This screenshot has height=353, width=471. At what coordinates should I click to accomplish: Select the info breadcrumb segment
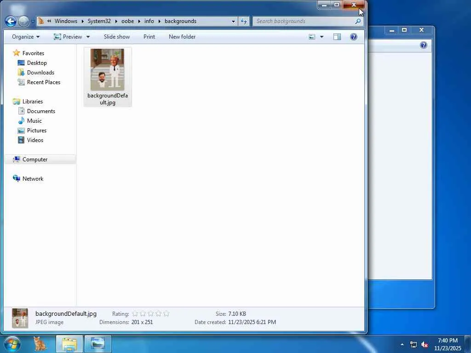(x=149, y=21)
